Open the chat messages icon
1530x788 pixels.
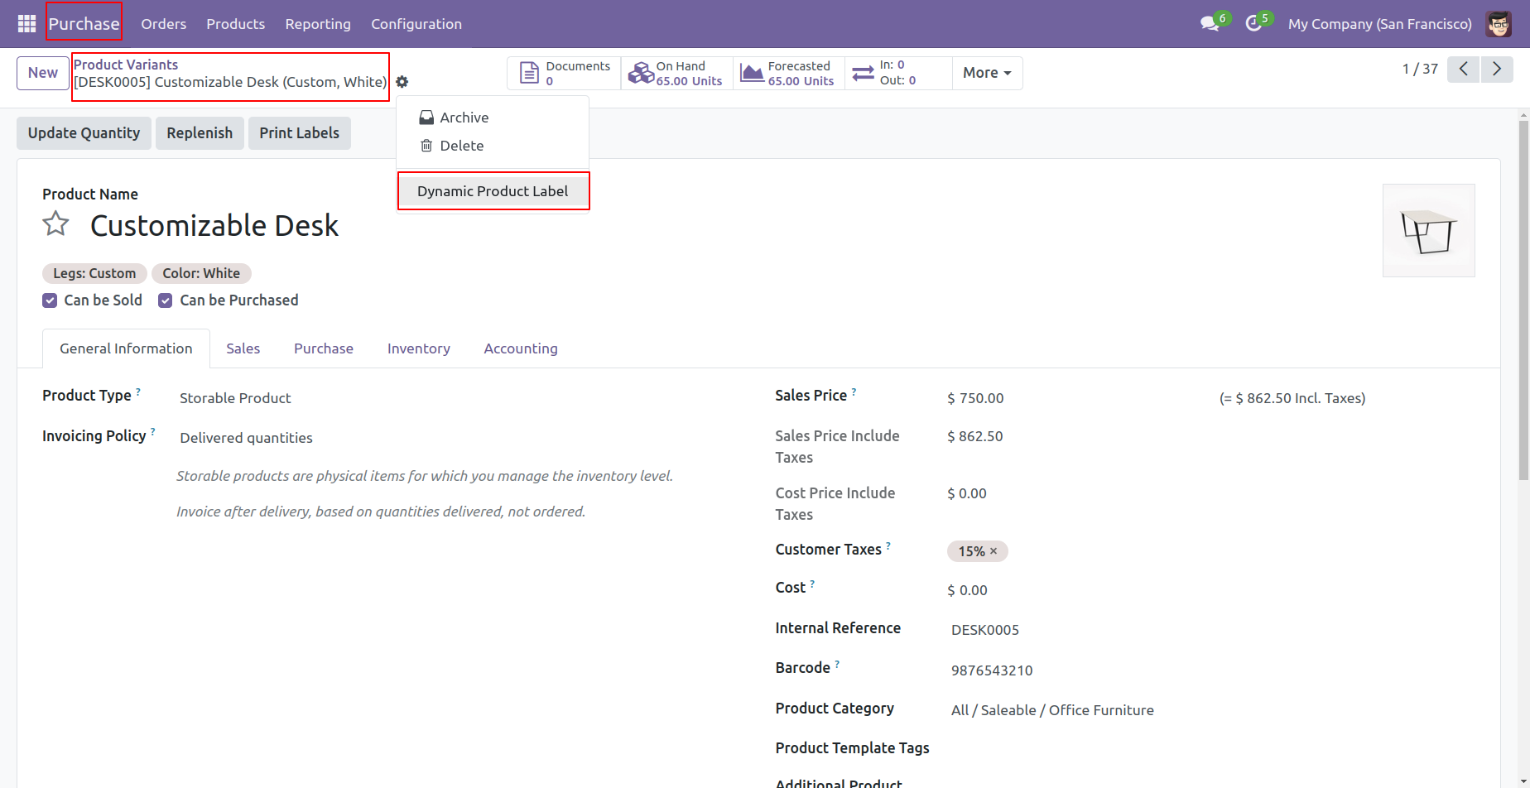coord(1210,24)
